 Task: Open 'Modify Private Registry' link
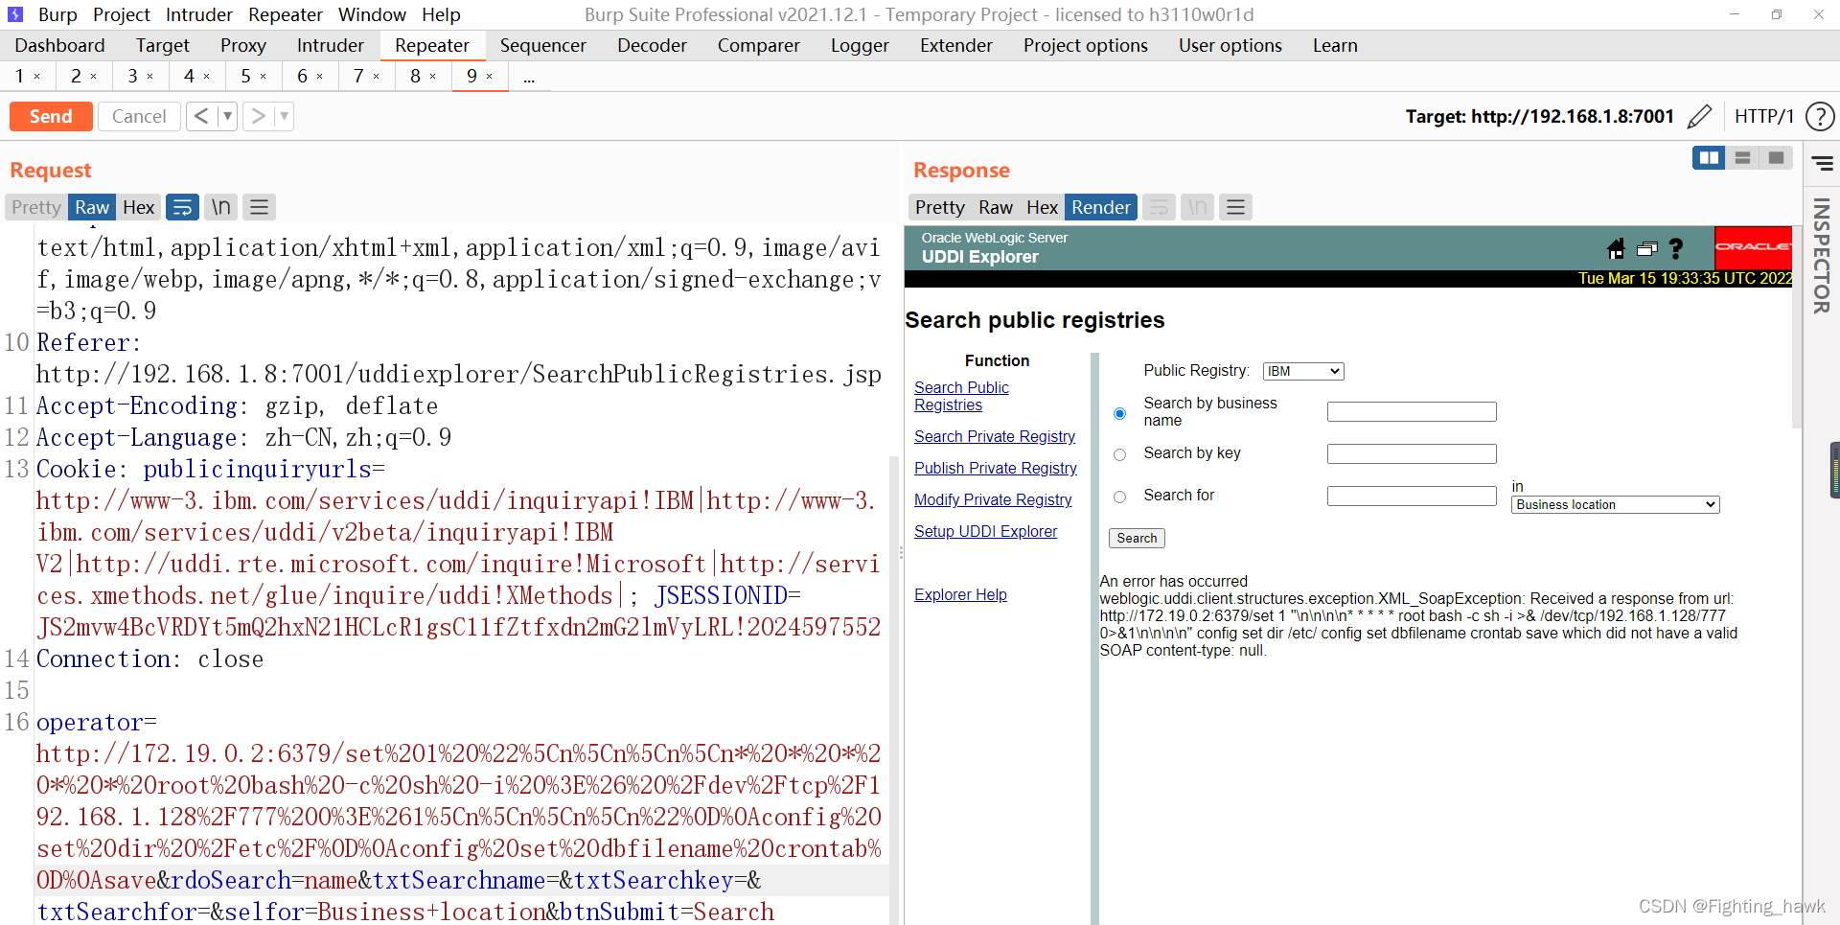point(993,499)
